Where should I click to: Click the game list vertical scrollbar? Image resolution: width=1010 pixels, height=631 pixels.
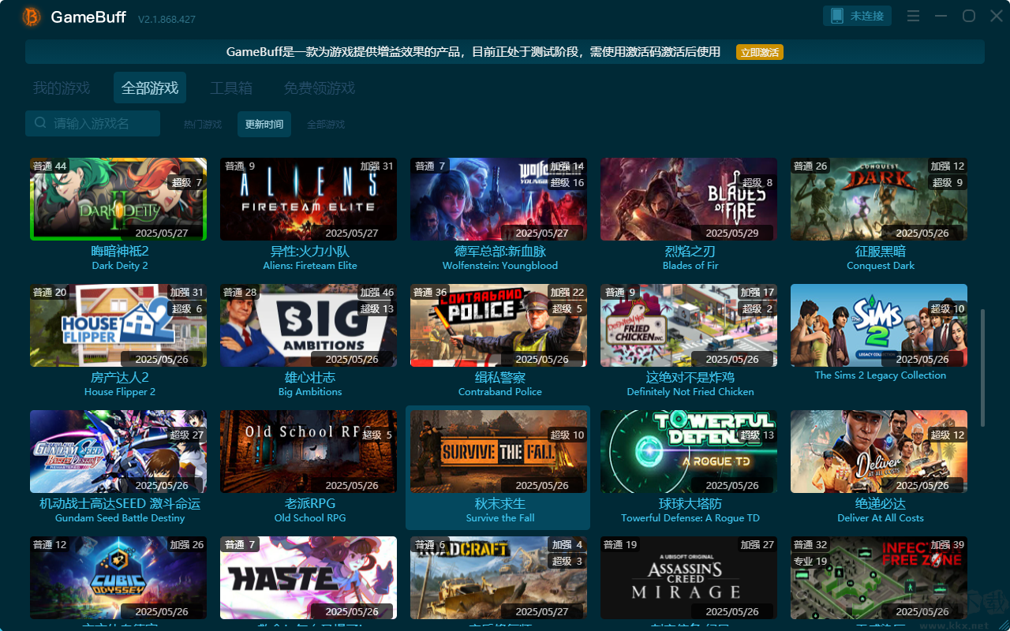tap(982, 367)
